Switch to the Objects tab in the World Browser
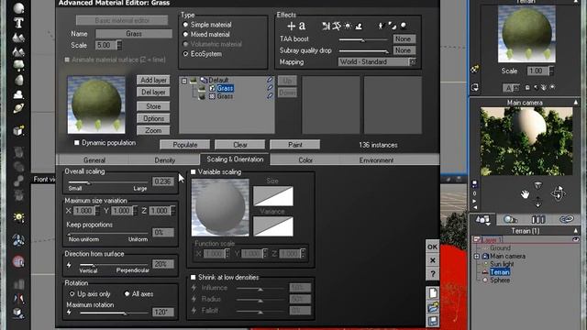This screenshot has width=587, height=330. click(x=482, y=220)
